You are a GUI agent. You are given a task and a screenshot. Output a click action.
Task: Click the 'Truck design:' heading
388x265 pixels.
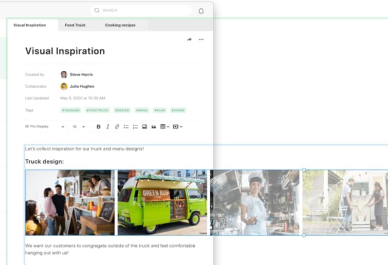pos(44,161)
